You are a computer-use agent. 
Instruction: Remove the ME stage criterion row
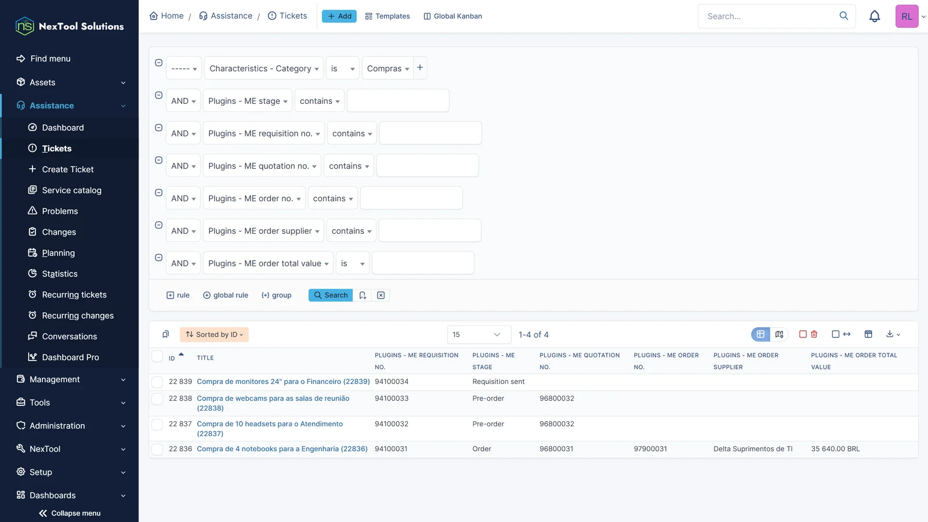coord(158,95)
